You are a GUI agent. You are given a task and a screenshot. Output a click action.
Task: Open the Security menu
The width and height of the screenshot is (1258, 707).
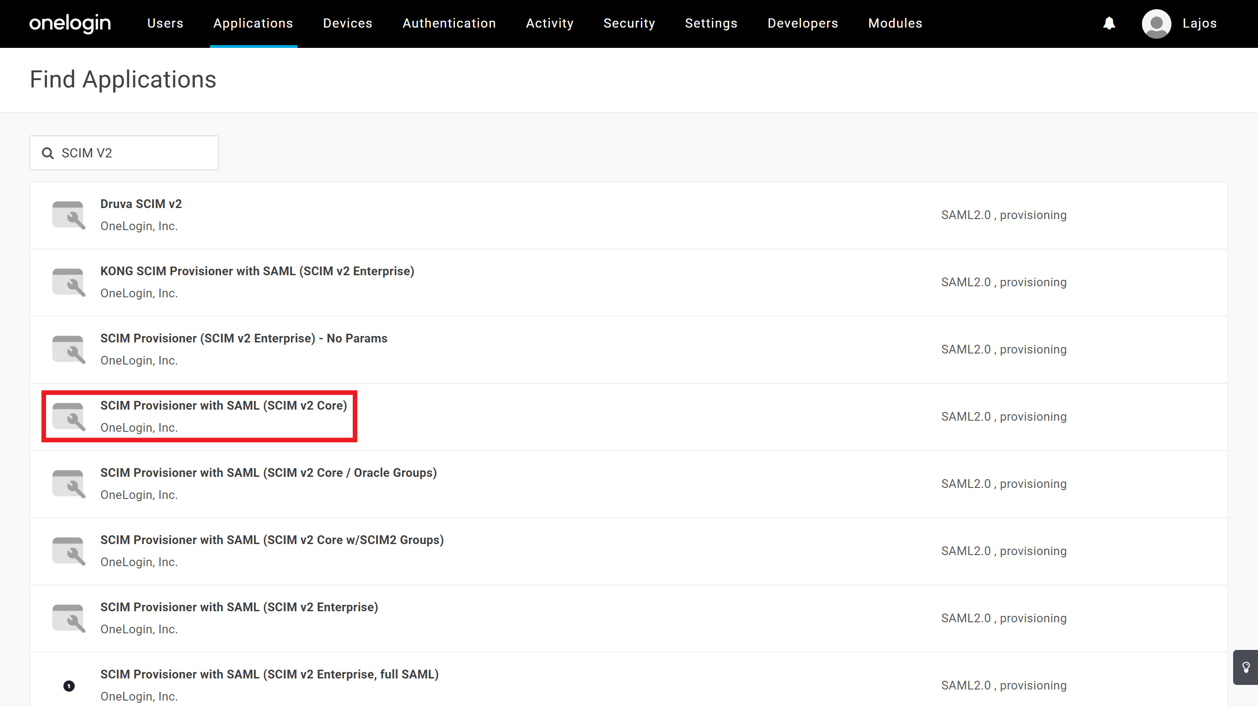click(629, 23)
